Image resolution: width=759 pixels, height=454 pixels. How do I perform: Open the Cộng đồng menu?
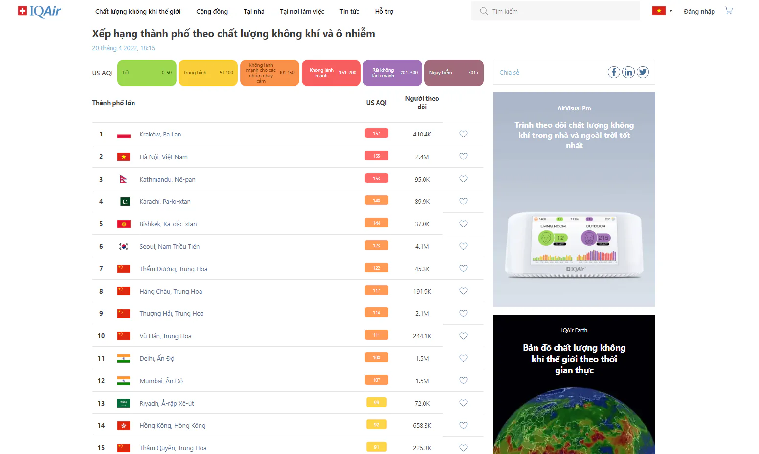tap(212, 11)
